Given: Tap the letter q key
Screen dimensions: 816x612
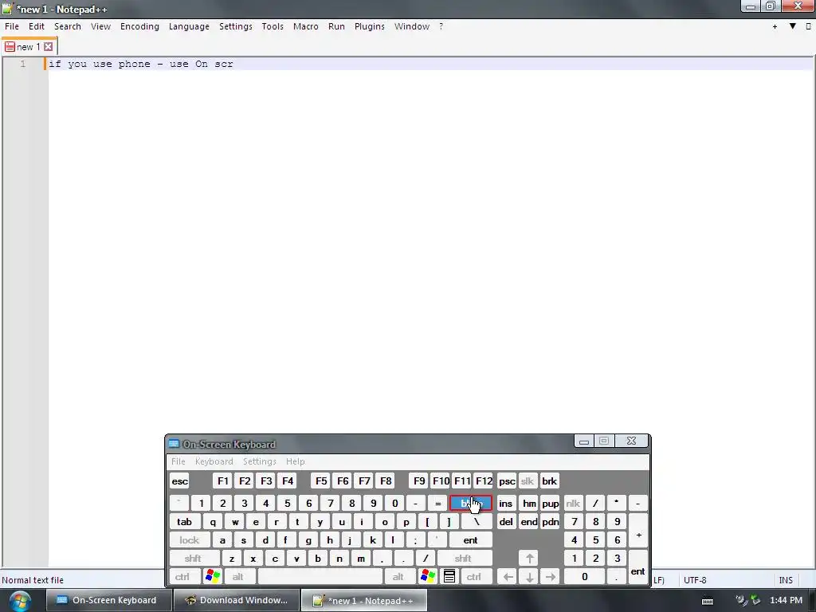Looking at the screenshot, I should [212, 522].
